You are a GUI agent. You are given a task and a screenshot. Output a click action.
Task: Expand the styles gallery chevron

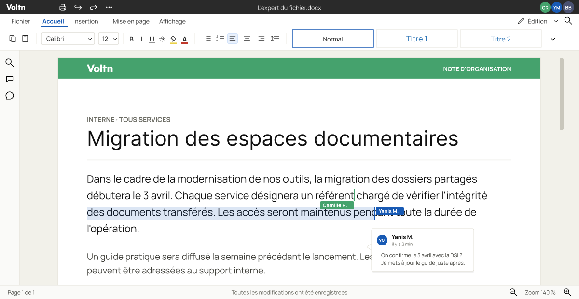(x=553, y=39)
